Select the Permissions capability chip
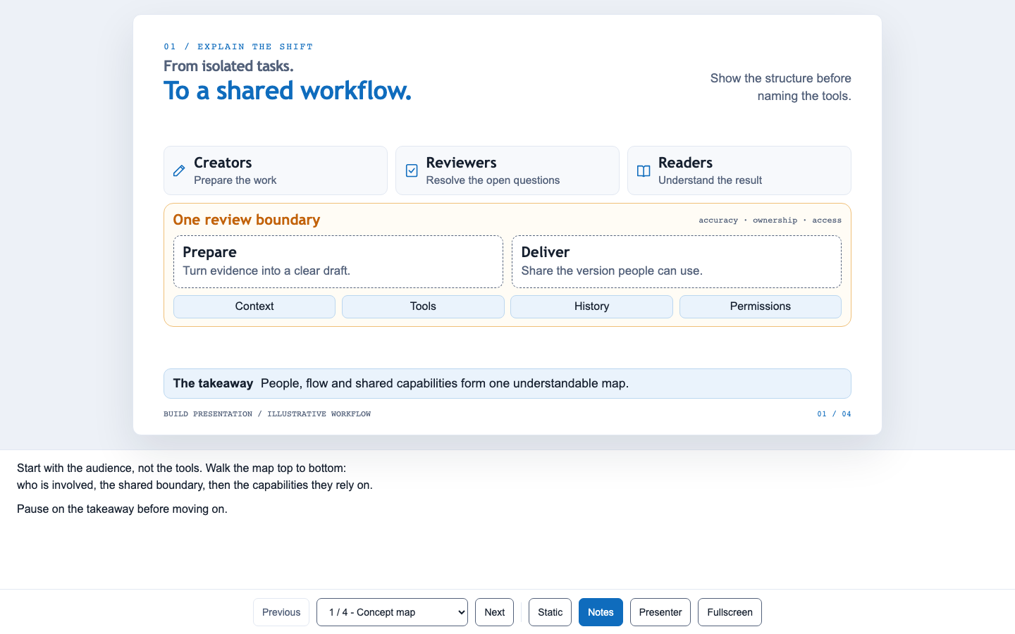This screenshot has width=1015, height=634. coord(761,306)
